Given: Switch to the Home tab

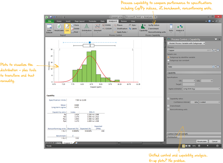Looking at the screenshot, I should pyautogui.click(x=59, y=21).
